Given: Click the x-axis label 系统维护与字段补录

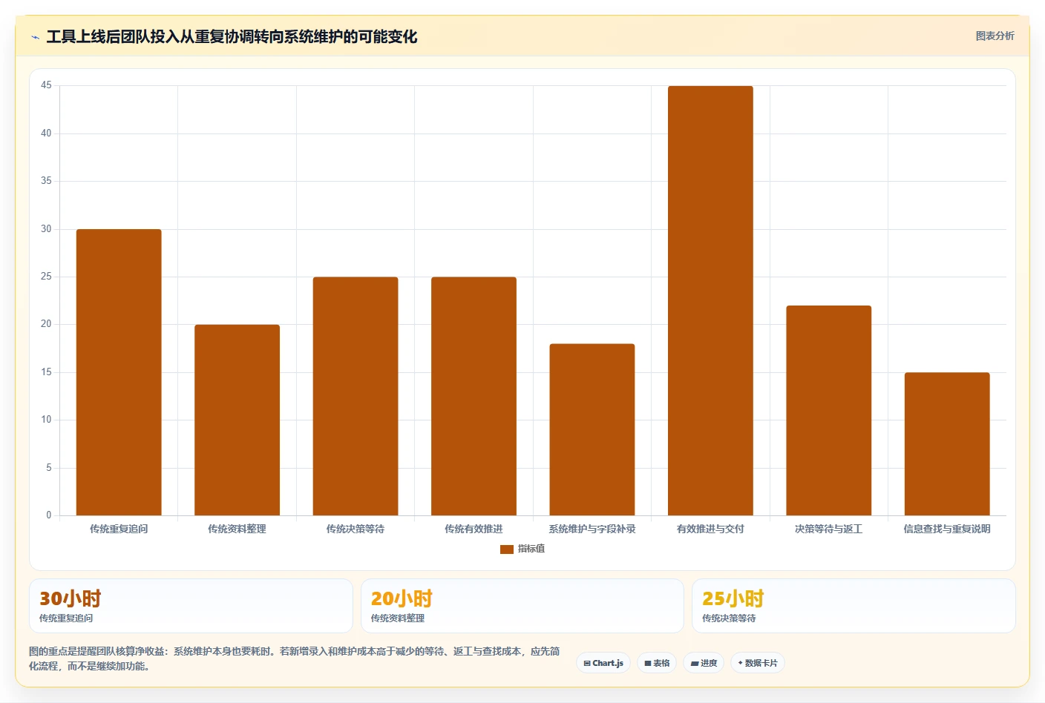Looking at the screenshot, I should pyautogui.click(x=592, y=529).
